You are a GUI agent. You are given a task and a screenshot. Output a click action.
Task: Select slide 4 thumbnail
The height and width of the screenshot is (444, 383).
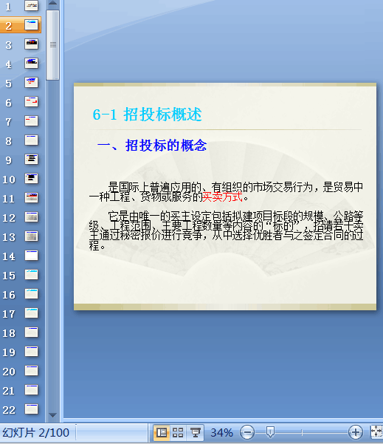click(32, 64)
